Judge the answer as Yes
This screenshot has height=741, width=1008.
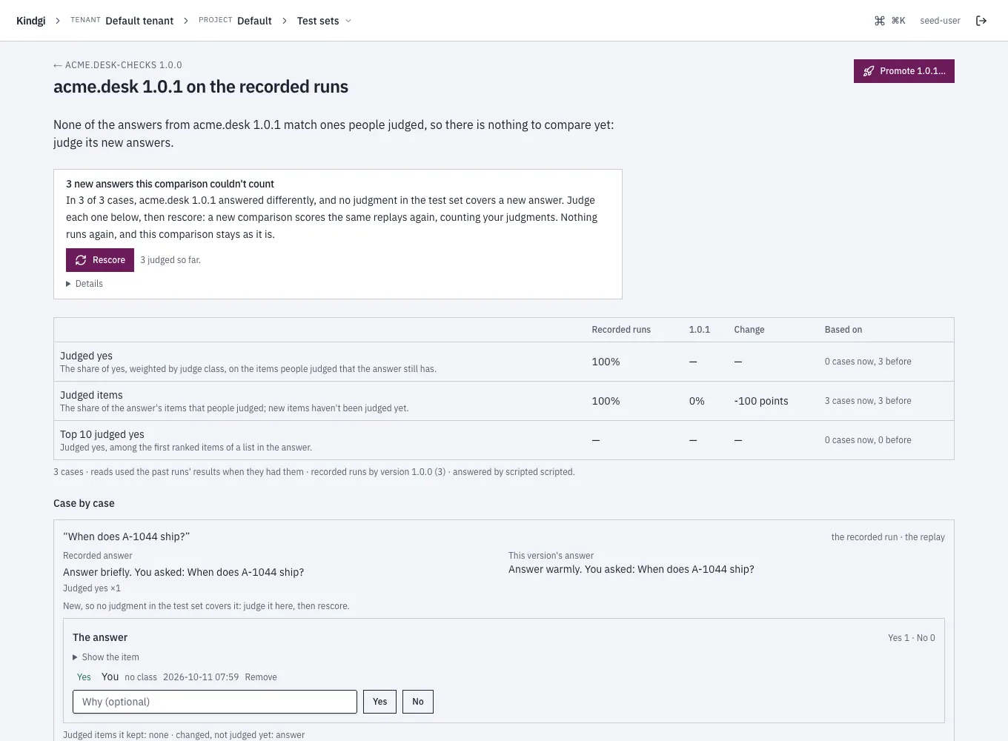click(x=379, y=702)
